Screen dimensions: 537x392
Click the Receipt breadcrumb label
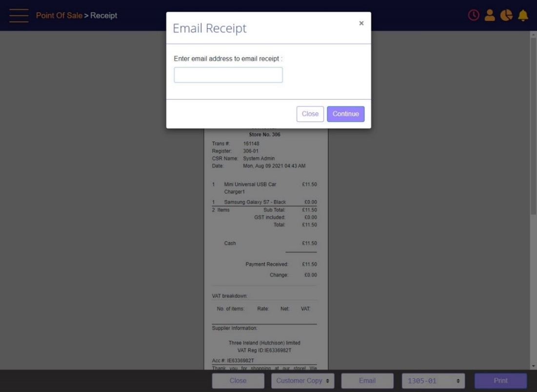[104, 16]
